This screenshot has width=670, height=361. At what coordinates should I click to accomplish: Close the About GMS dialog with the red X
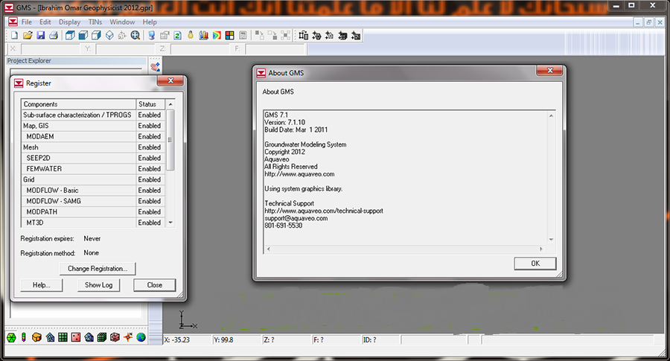click(x=550, y=71)
